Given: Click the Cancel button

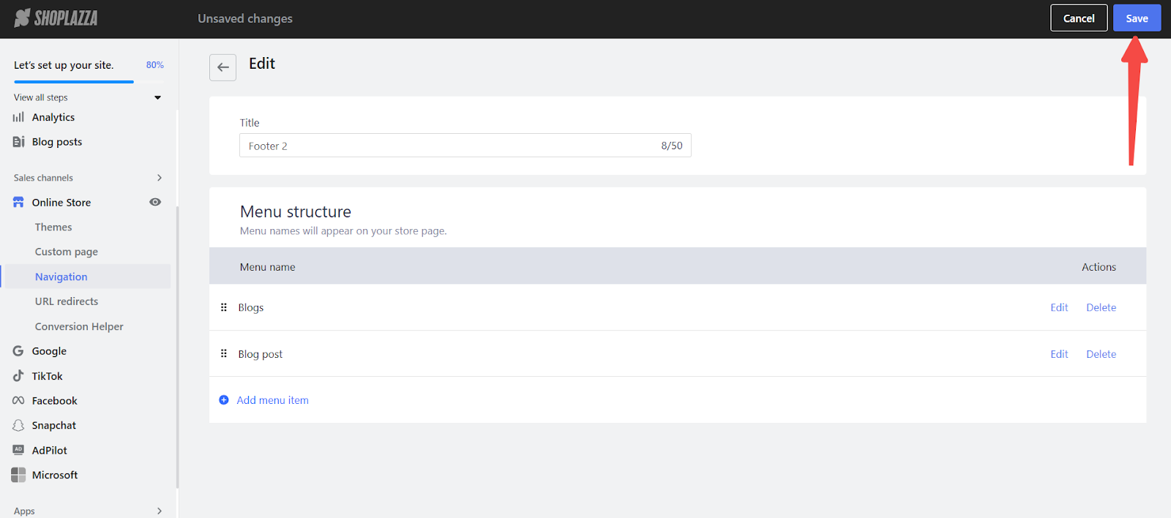Looking at the screenshot, I should coord(1079,18).
